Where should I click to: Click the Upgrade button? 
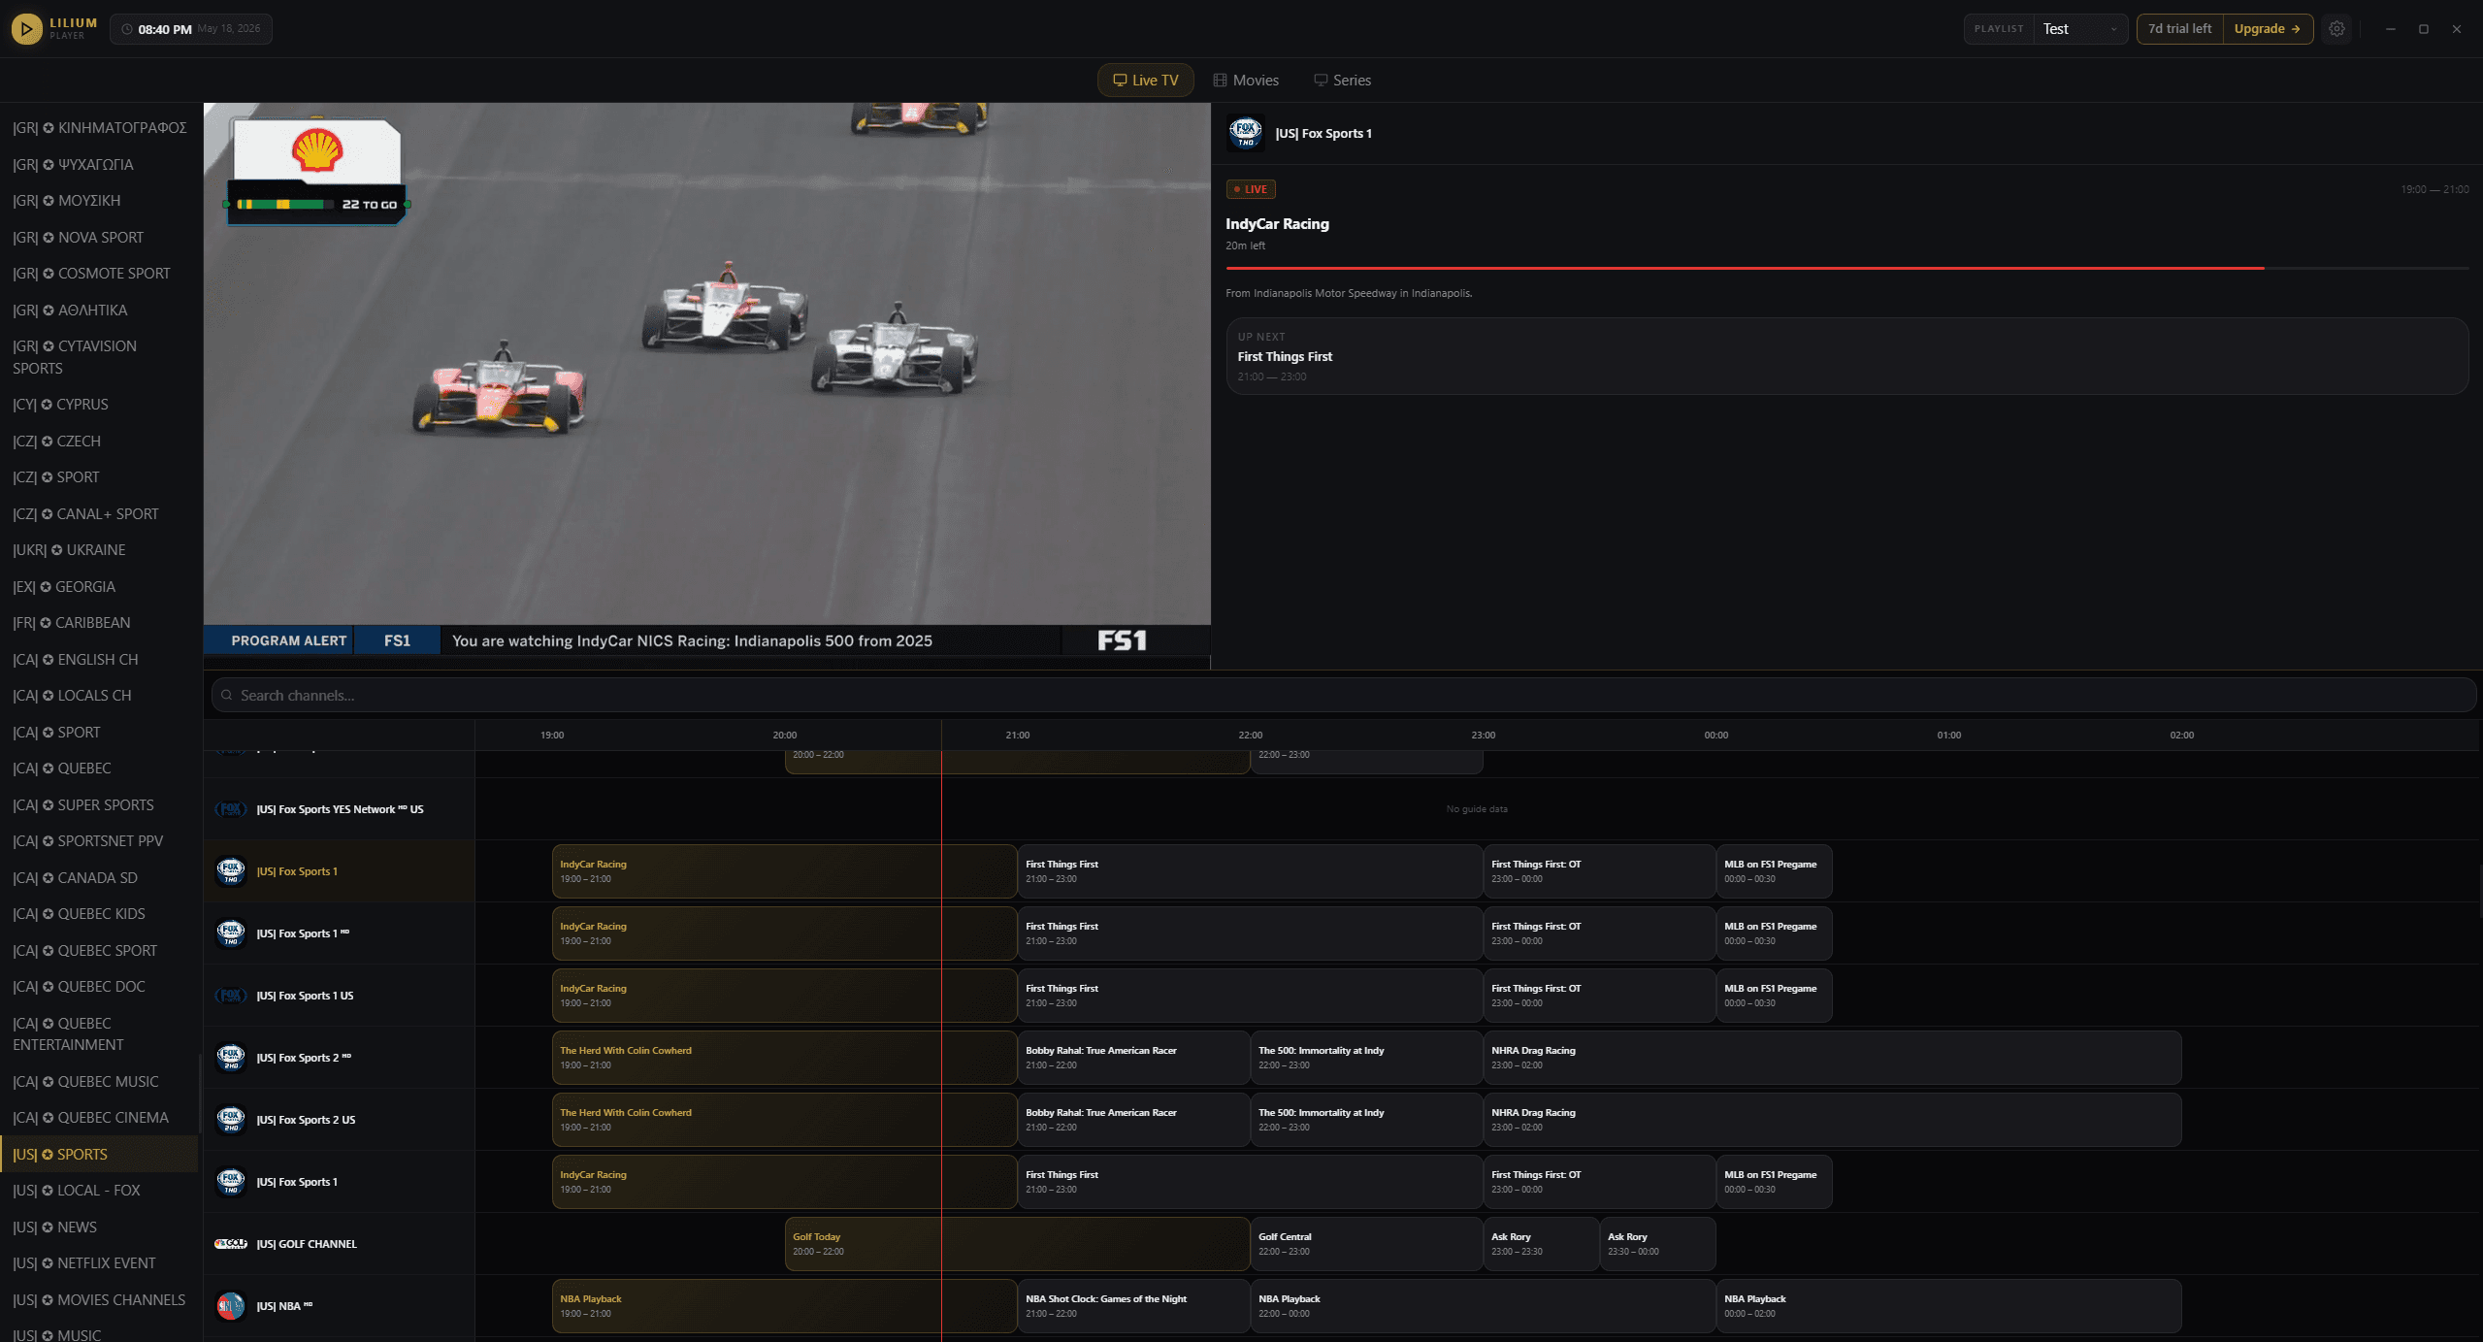2268,29
